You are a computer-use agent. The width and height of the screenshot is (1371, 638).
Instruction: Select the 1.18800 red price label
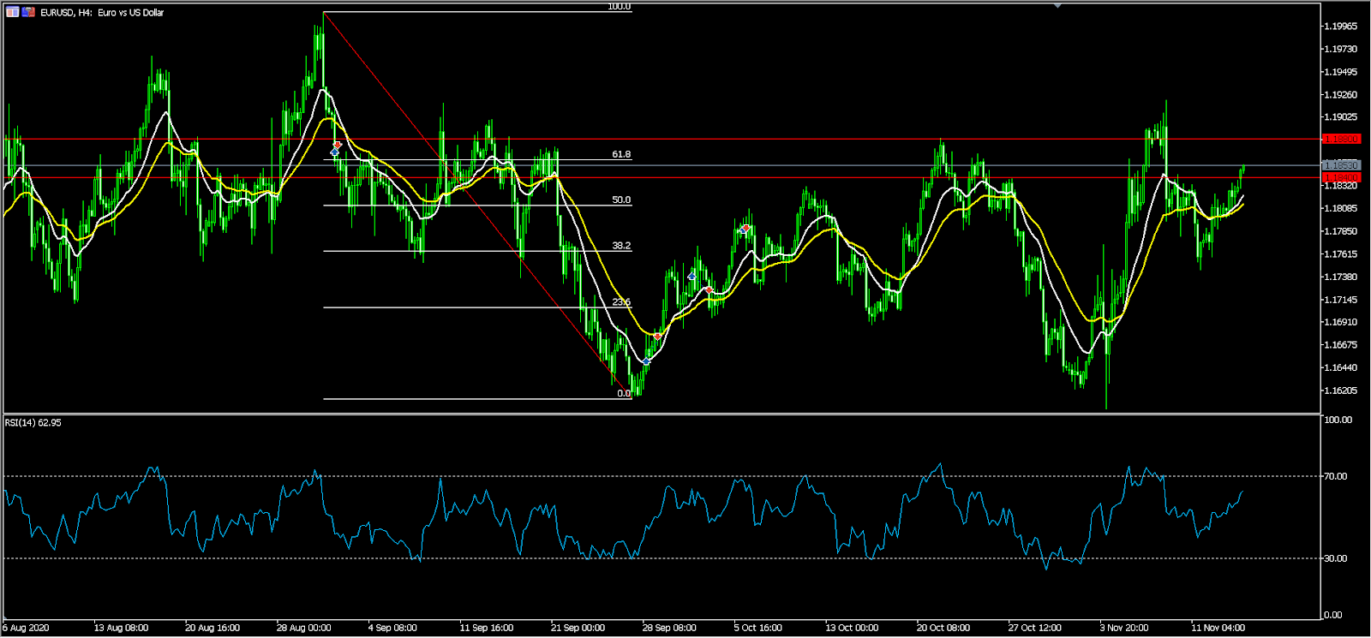click(x=1341, y=139)
